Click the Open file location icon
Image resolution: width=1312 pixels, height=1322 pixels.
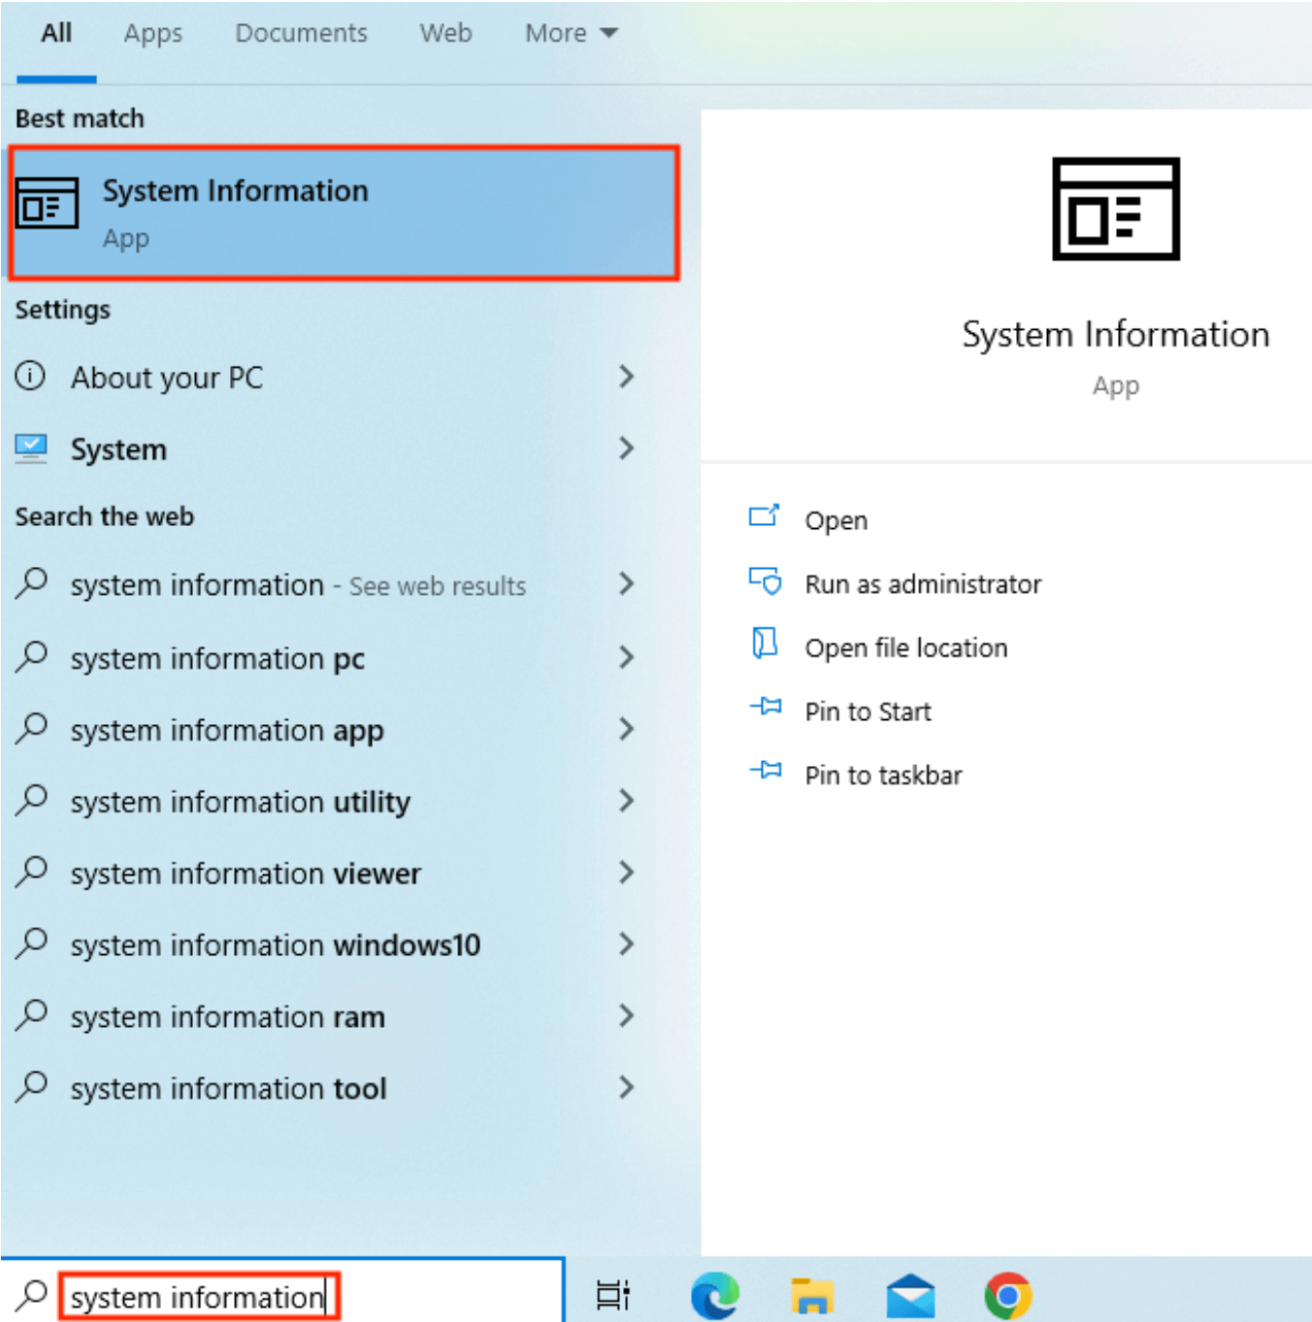765,644
